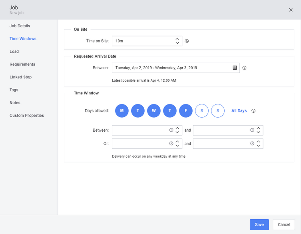Image resolution: width=301 pixels, height=234 pixels.
Task: Open the Custom Properties section
Action: tap(27, 116)
